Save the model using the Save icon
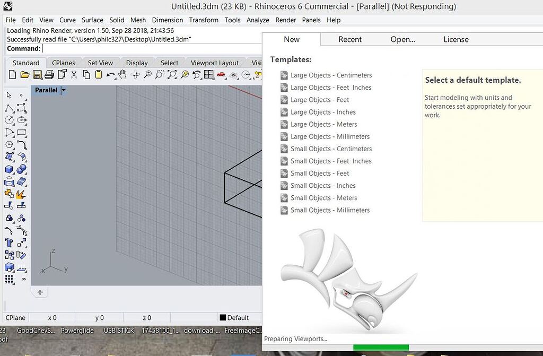The image size is (543, 356). point(38,75)
